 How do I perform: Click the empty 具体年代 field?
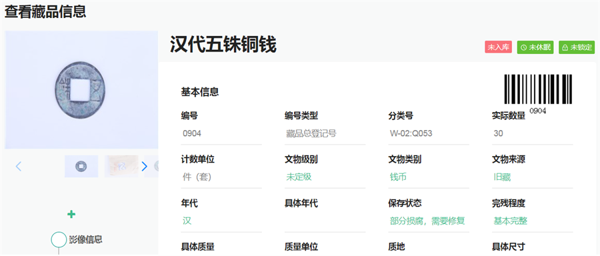pos(325,221)
